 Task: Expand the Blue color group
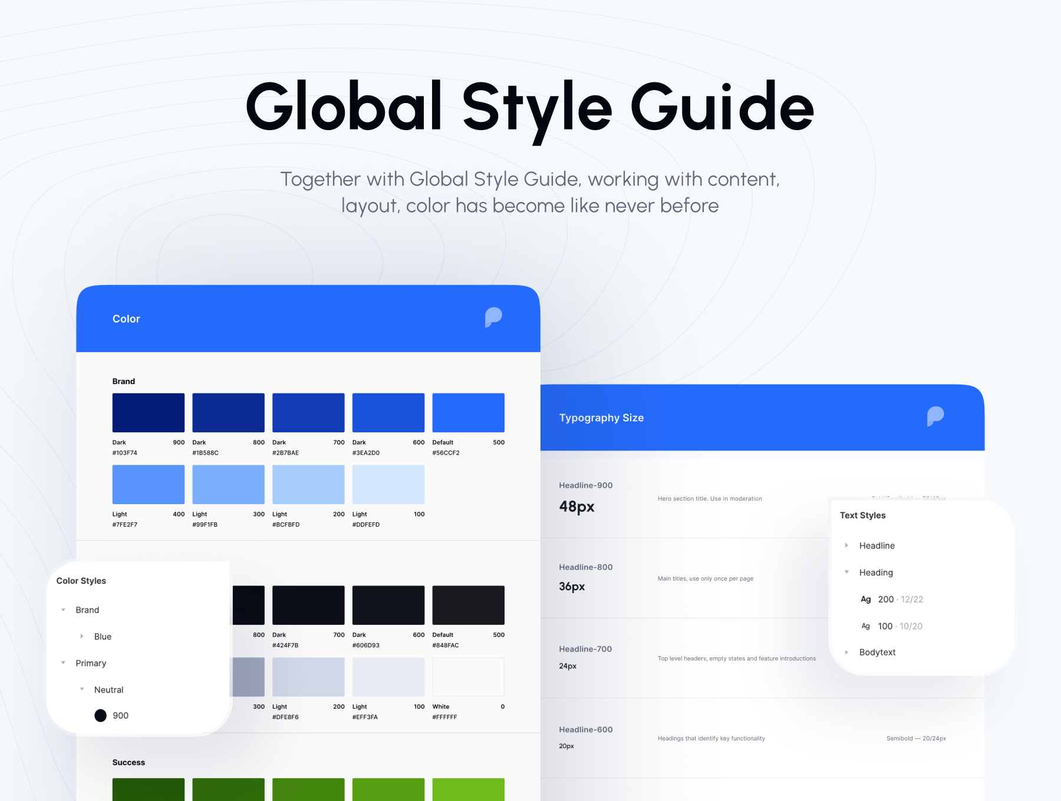click(x=82, y=637)
